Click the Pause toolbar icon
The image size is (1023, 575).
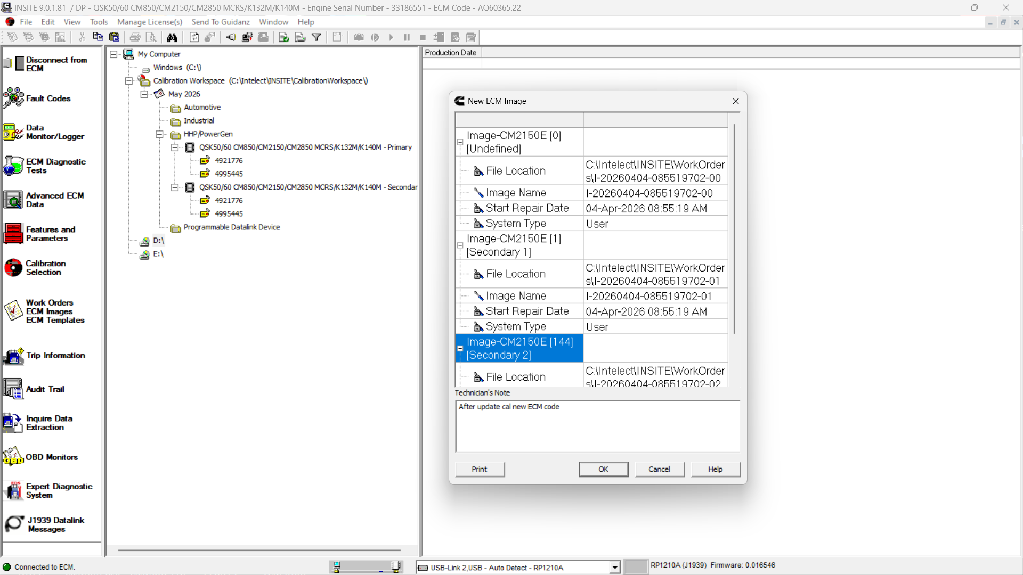(x=407, y=37)
